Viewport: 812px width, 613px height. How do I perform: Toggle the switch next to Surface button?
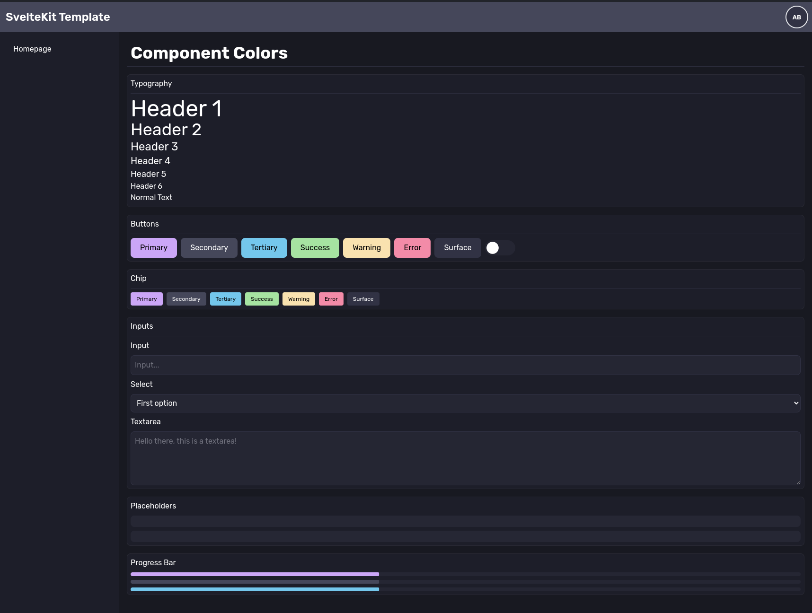point(500,248)
